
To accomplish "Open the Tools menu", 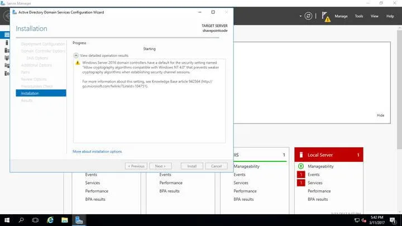I will (359, 16).
